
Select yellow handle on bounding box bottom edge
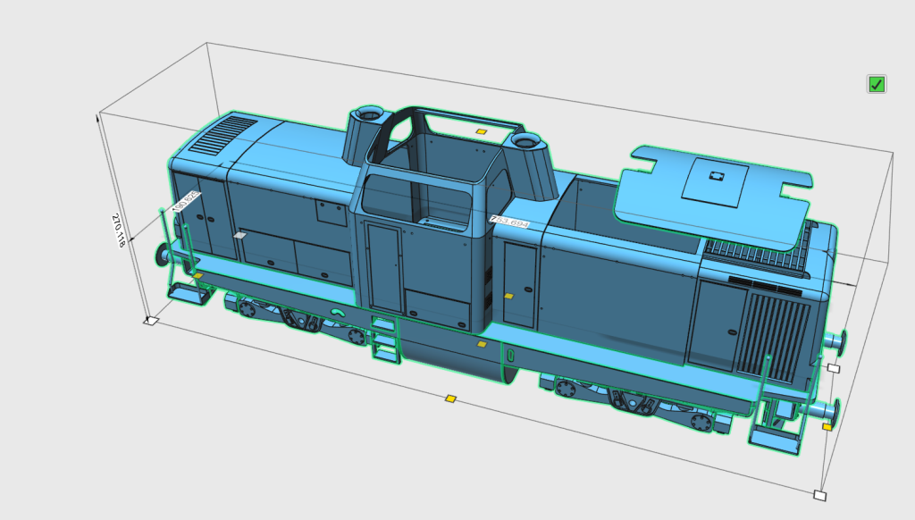(x=451, y=398)
